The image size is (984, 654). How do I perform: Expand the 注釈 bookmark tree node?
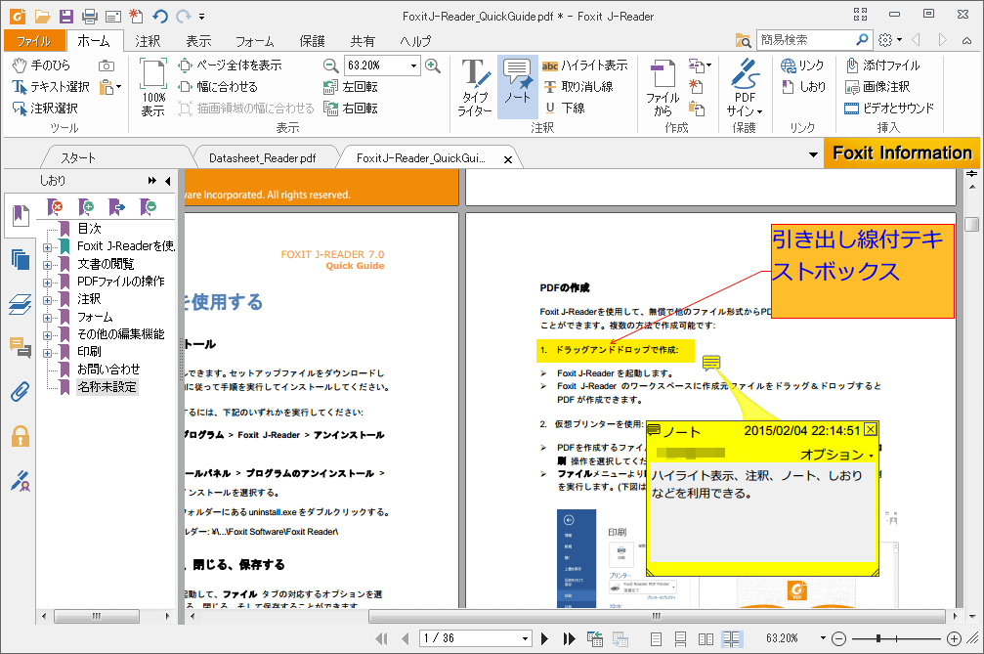(47, 299)
